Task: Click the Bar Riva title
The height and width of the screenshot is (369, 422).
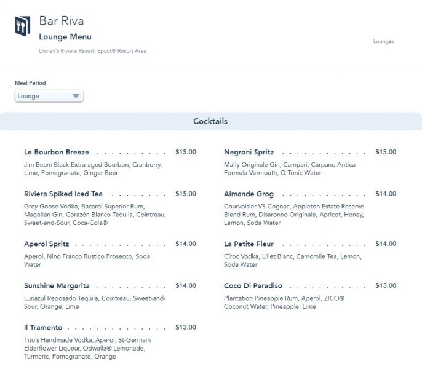Action: click(x=61, y=21)
